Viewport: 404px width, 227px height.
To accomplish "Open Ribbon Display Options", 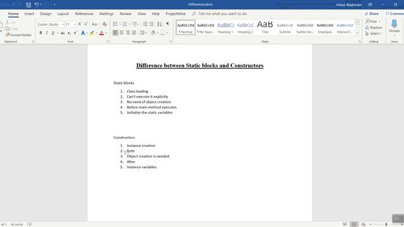I will click(x=370, y=4).
